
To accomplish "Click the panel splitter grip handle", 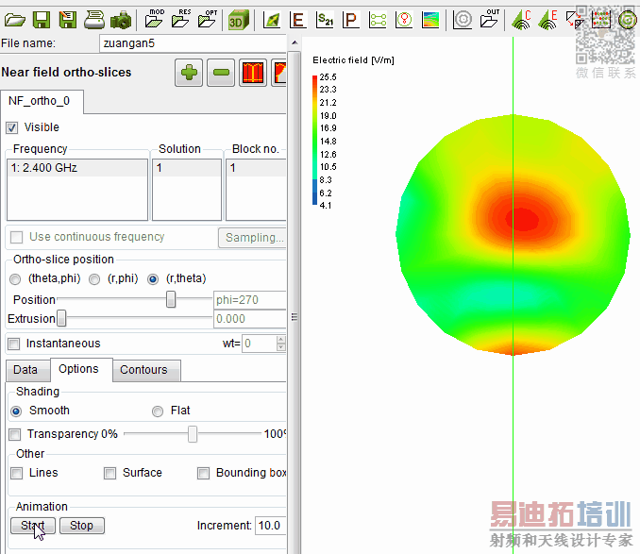I will tap(295, 317).
